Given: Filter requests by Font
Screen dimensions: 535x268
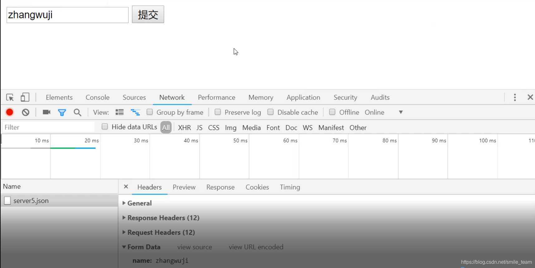Looking at the screenshot, I should (273, 127).
